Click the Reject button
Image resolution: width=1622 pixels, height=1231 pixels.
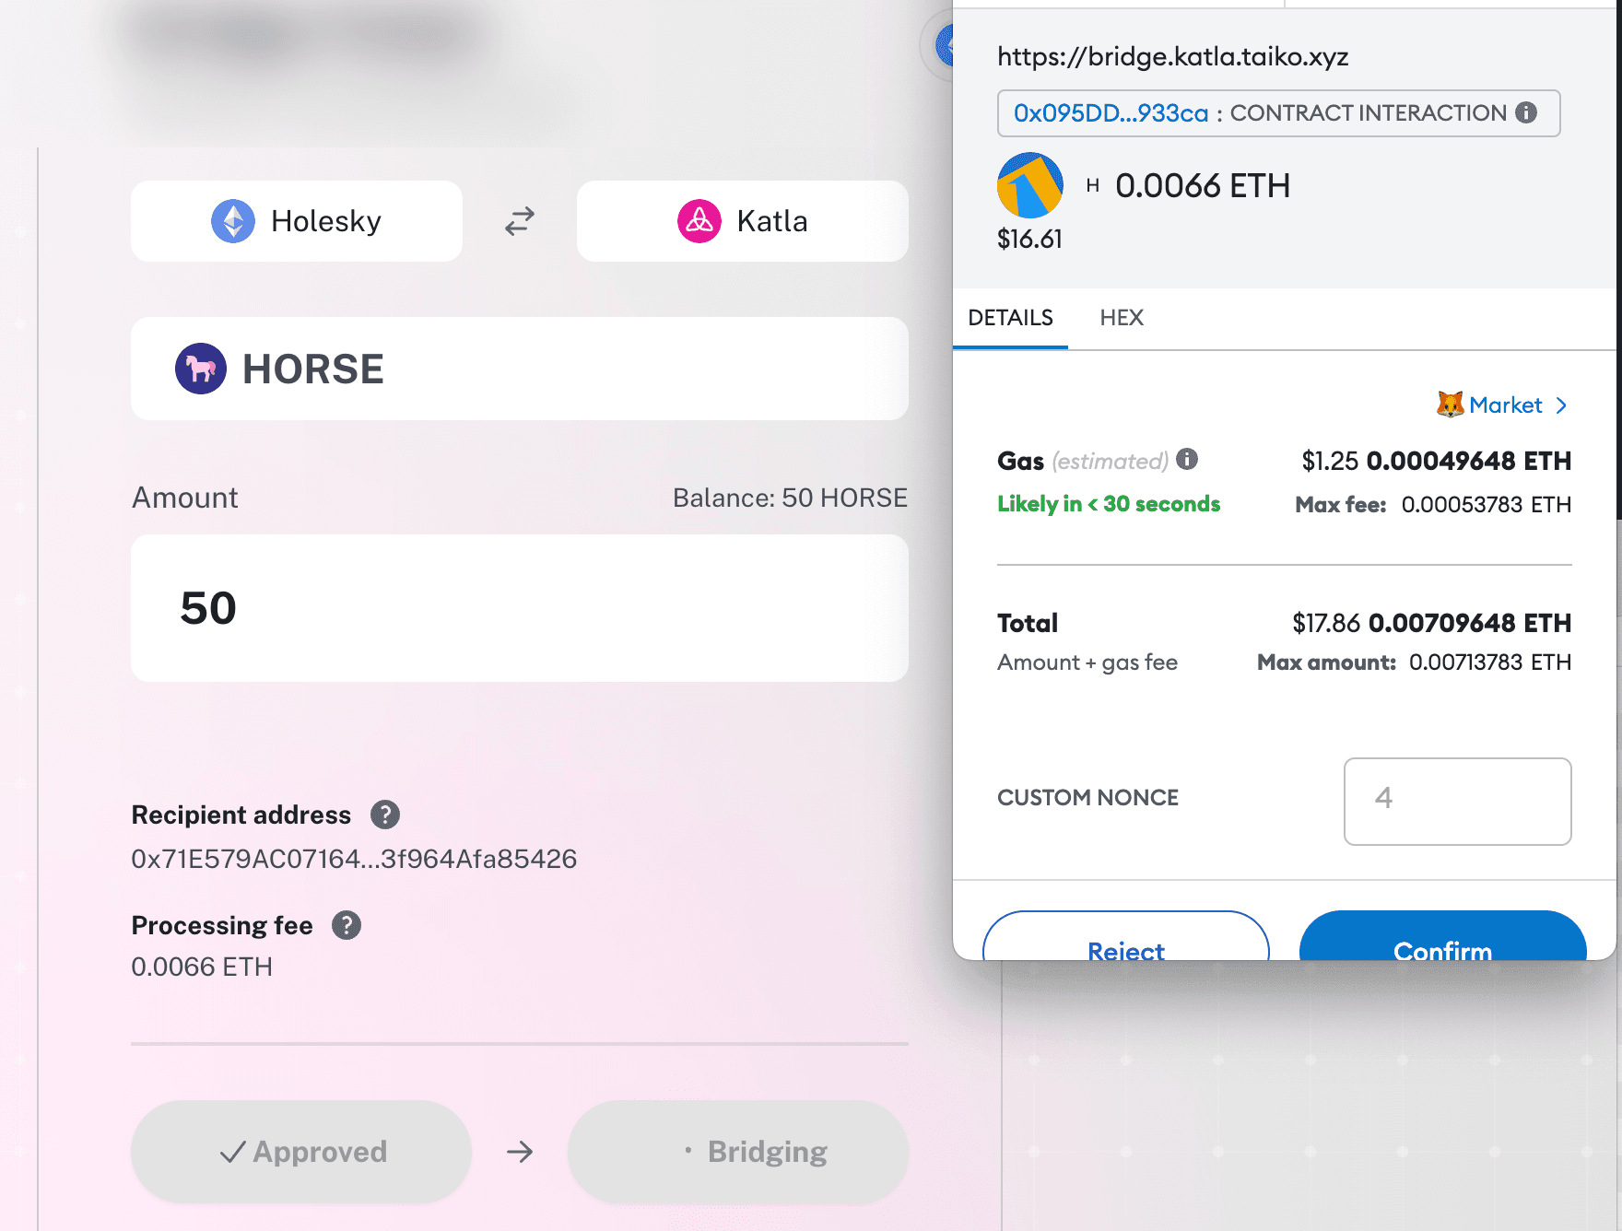click(1126, 936)
